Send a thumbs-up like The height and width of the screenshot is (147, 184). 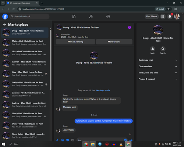(x=131, y=140)
